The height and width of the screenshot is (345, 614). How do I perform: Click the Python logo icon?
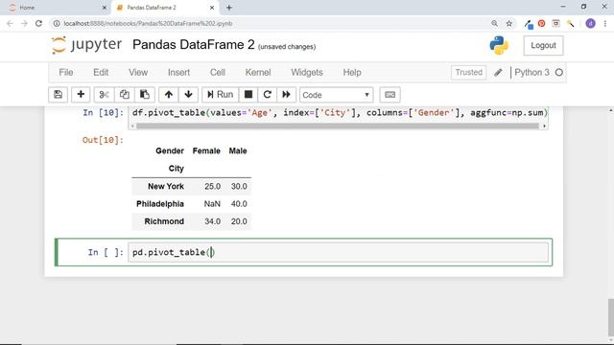click(x=499, y=45)
